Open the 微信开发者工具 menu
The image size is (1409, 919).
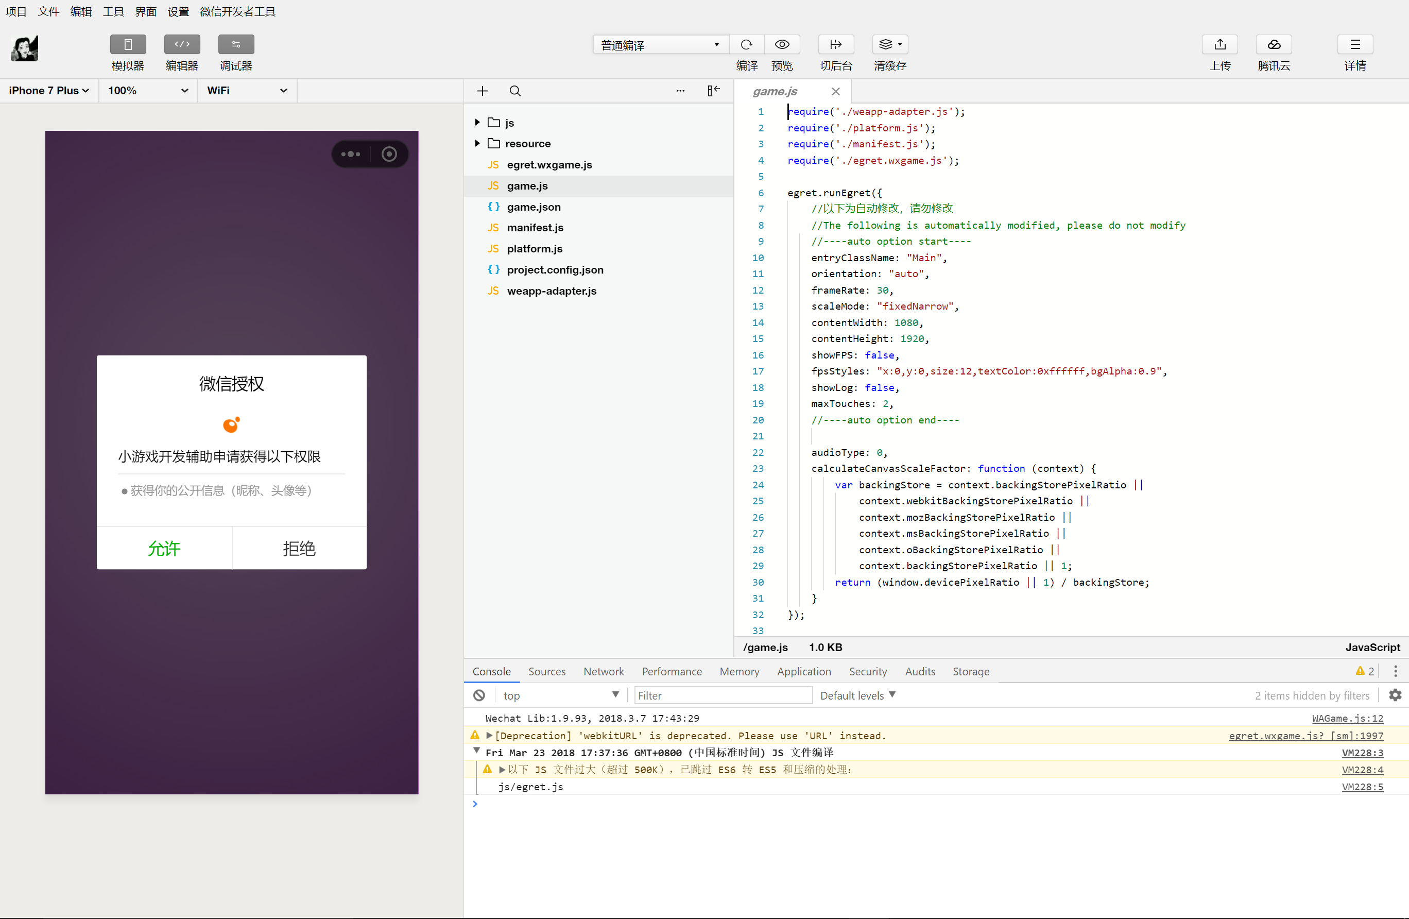point(238,11)
